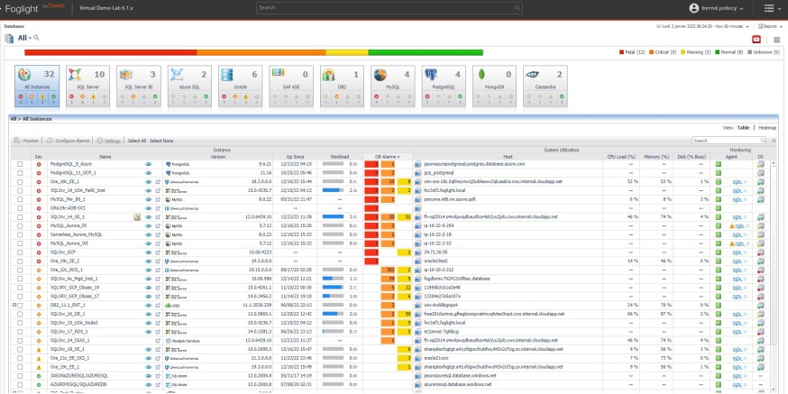Open the 'All' databases dropdown arrow
Image resolution: width=788 pixels, height=394 pixels.
click(x=30, y=39)
